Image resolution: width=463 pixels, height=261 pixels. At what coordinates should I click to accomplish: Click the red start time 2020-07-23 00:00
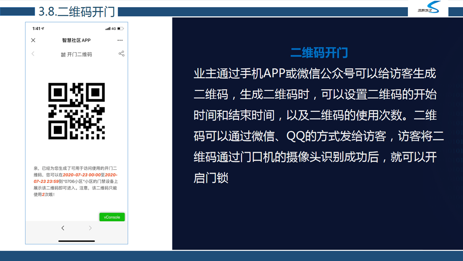82,175
